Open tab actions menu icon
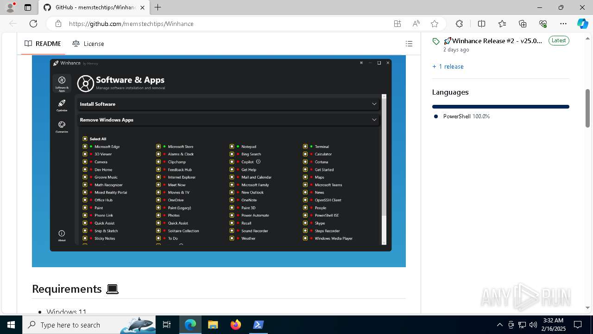Screen dimensions: 593x334 click(x=28, y=7)
